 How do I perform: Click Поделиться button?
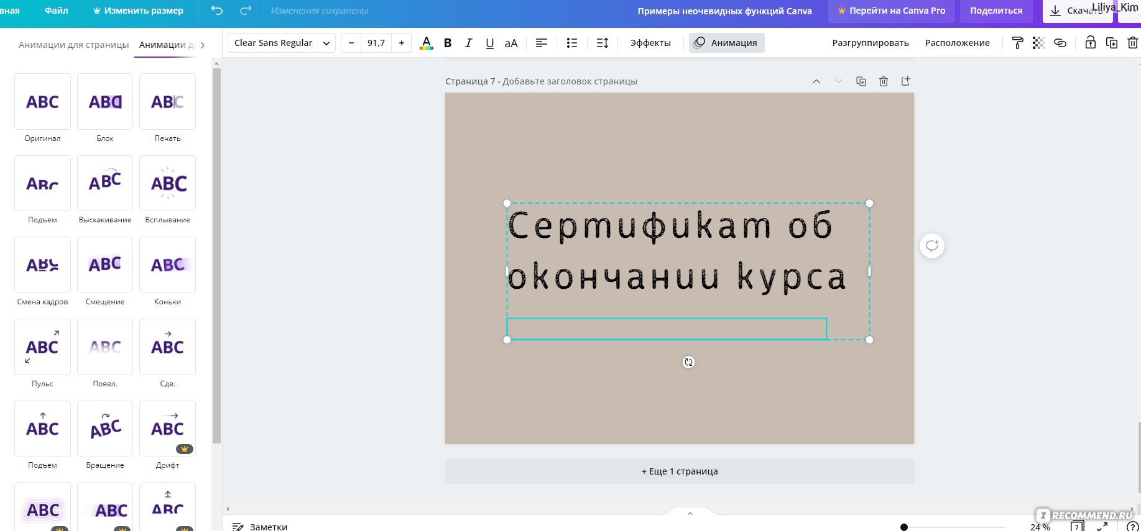pos(996,11)
